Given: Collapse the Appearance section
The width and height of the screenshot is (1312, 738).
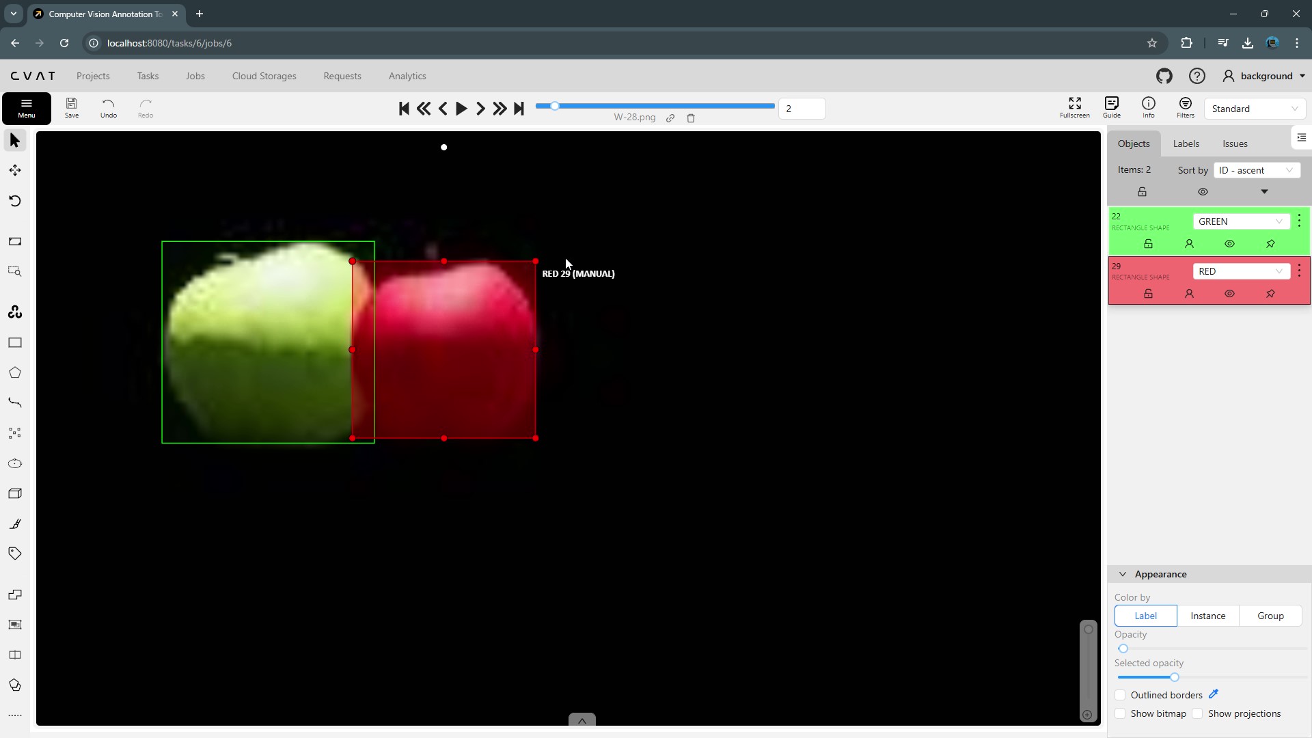Looking at the screenshot, I should point(1123,574).
